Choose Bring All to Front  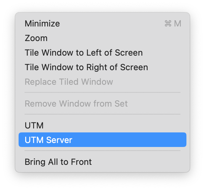58,162
